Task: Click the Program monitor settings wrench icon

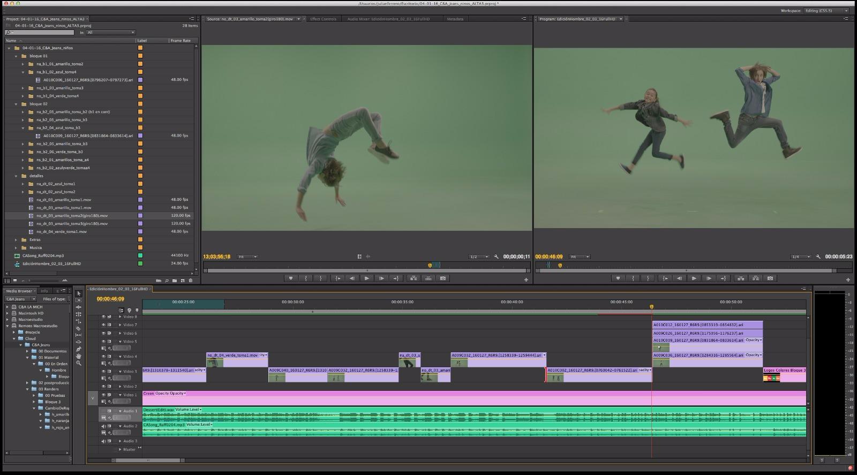Action: (818, 257)
